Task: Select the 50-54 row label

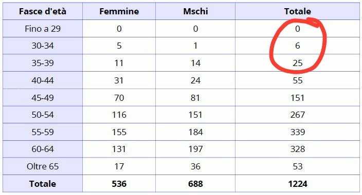Action: [x=43, y=115]
